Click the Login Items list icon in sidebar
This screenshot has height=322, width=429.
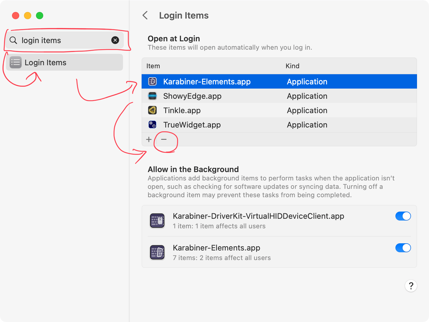tap(16, 62)
